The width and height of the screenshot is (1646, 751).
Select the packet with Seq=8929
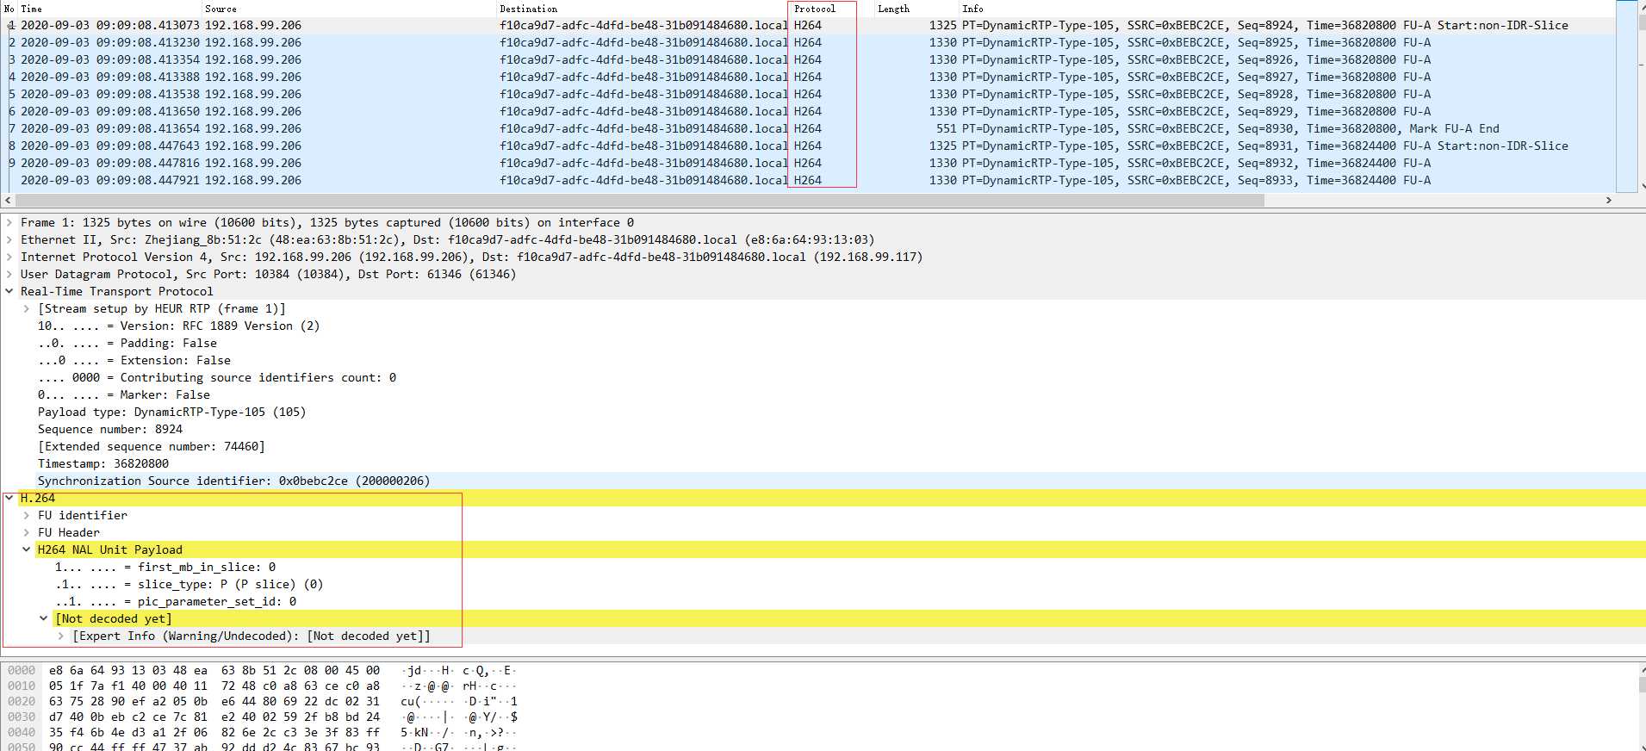(808, 111)
